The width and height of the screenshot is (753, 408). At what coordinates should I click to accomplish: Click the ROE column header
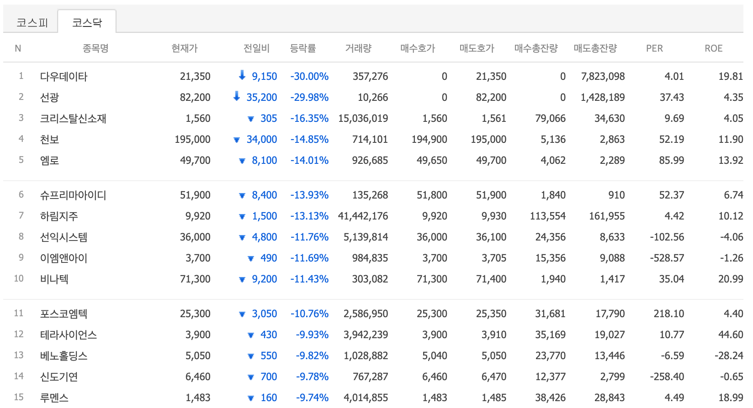(x=714, y=48)
